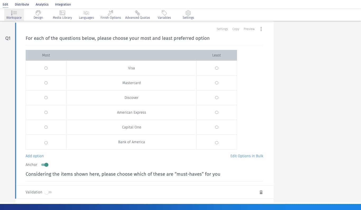This screenshot has height=210, width=361.
Task: Click the American Express option label
Action: (131, 112)
